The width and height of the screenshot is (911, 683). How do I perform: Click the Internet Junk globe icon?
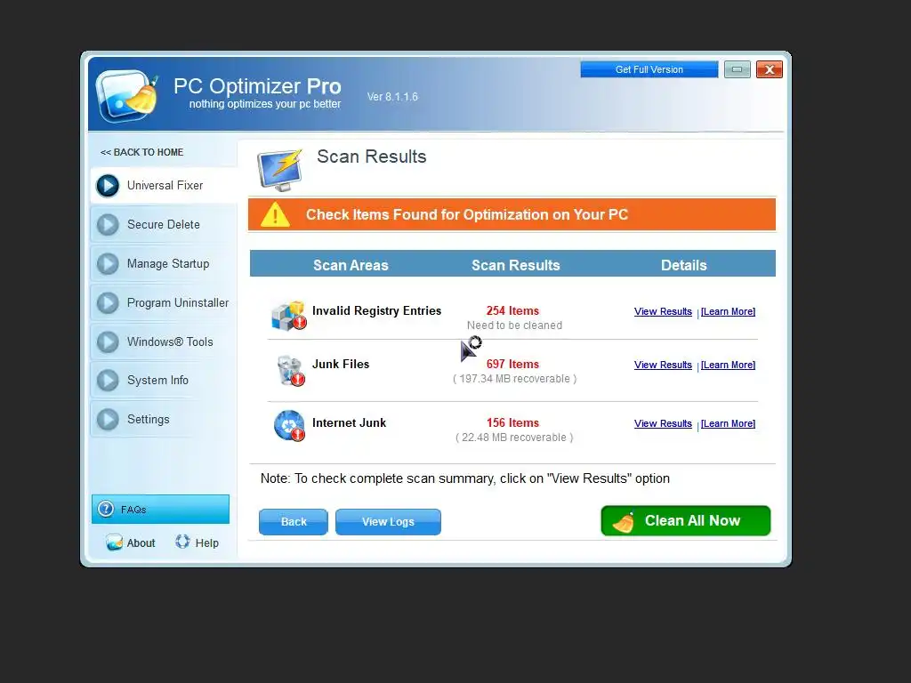(289, 426)
